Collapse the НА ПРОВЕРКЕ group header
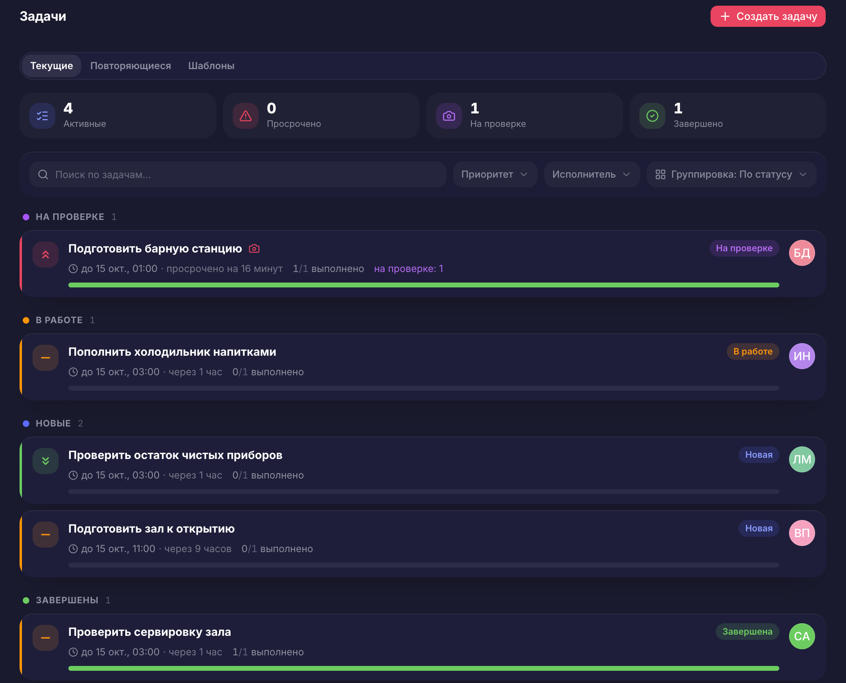 (x=70, y=217)
